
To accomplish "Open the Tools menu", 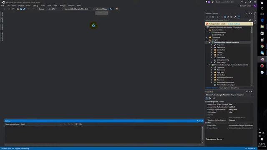I will tap(49, 5).
